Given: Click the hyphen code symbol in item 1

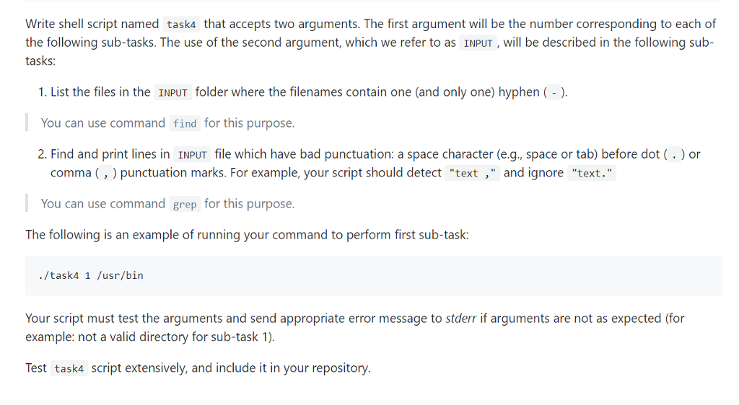Looking at the screenshot, I should coord(554,93).
